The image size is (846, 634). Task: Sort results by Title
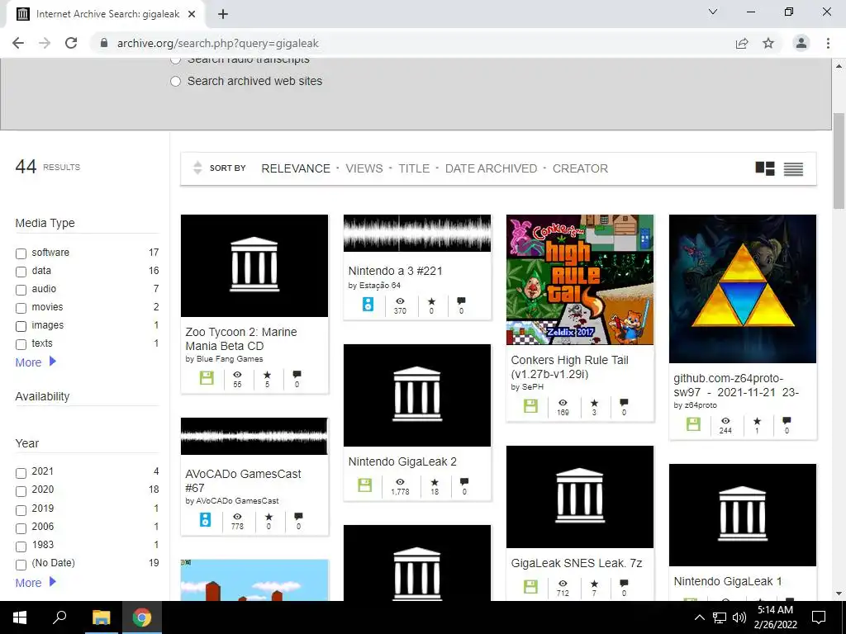(414, 168)
